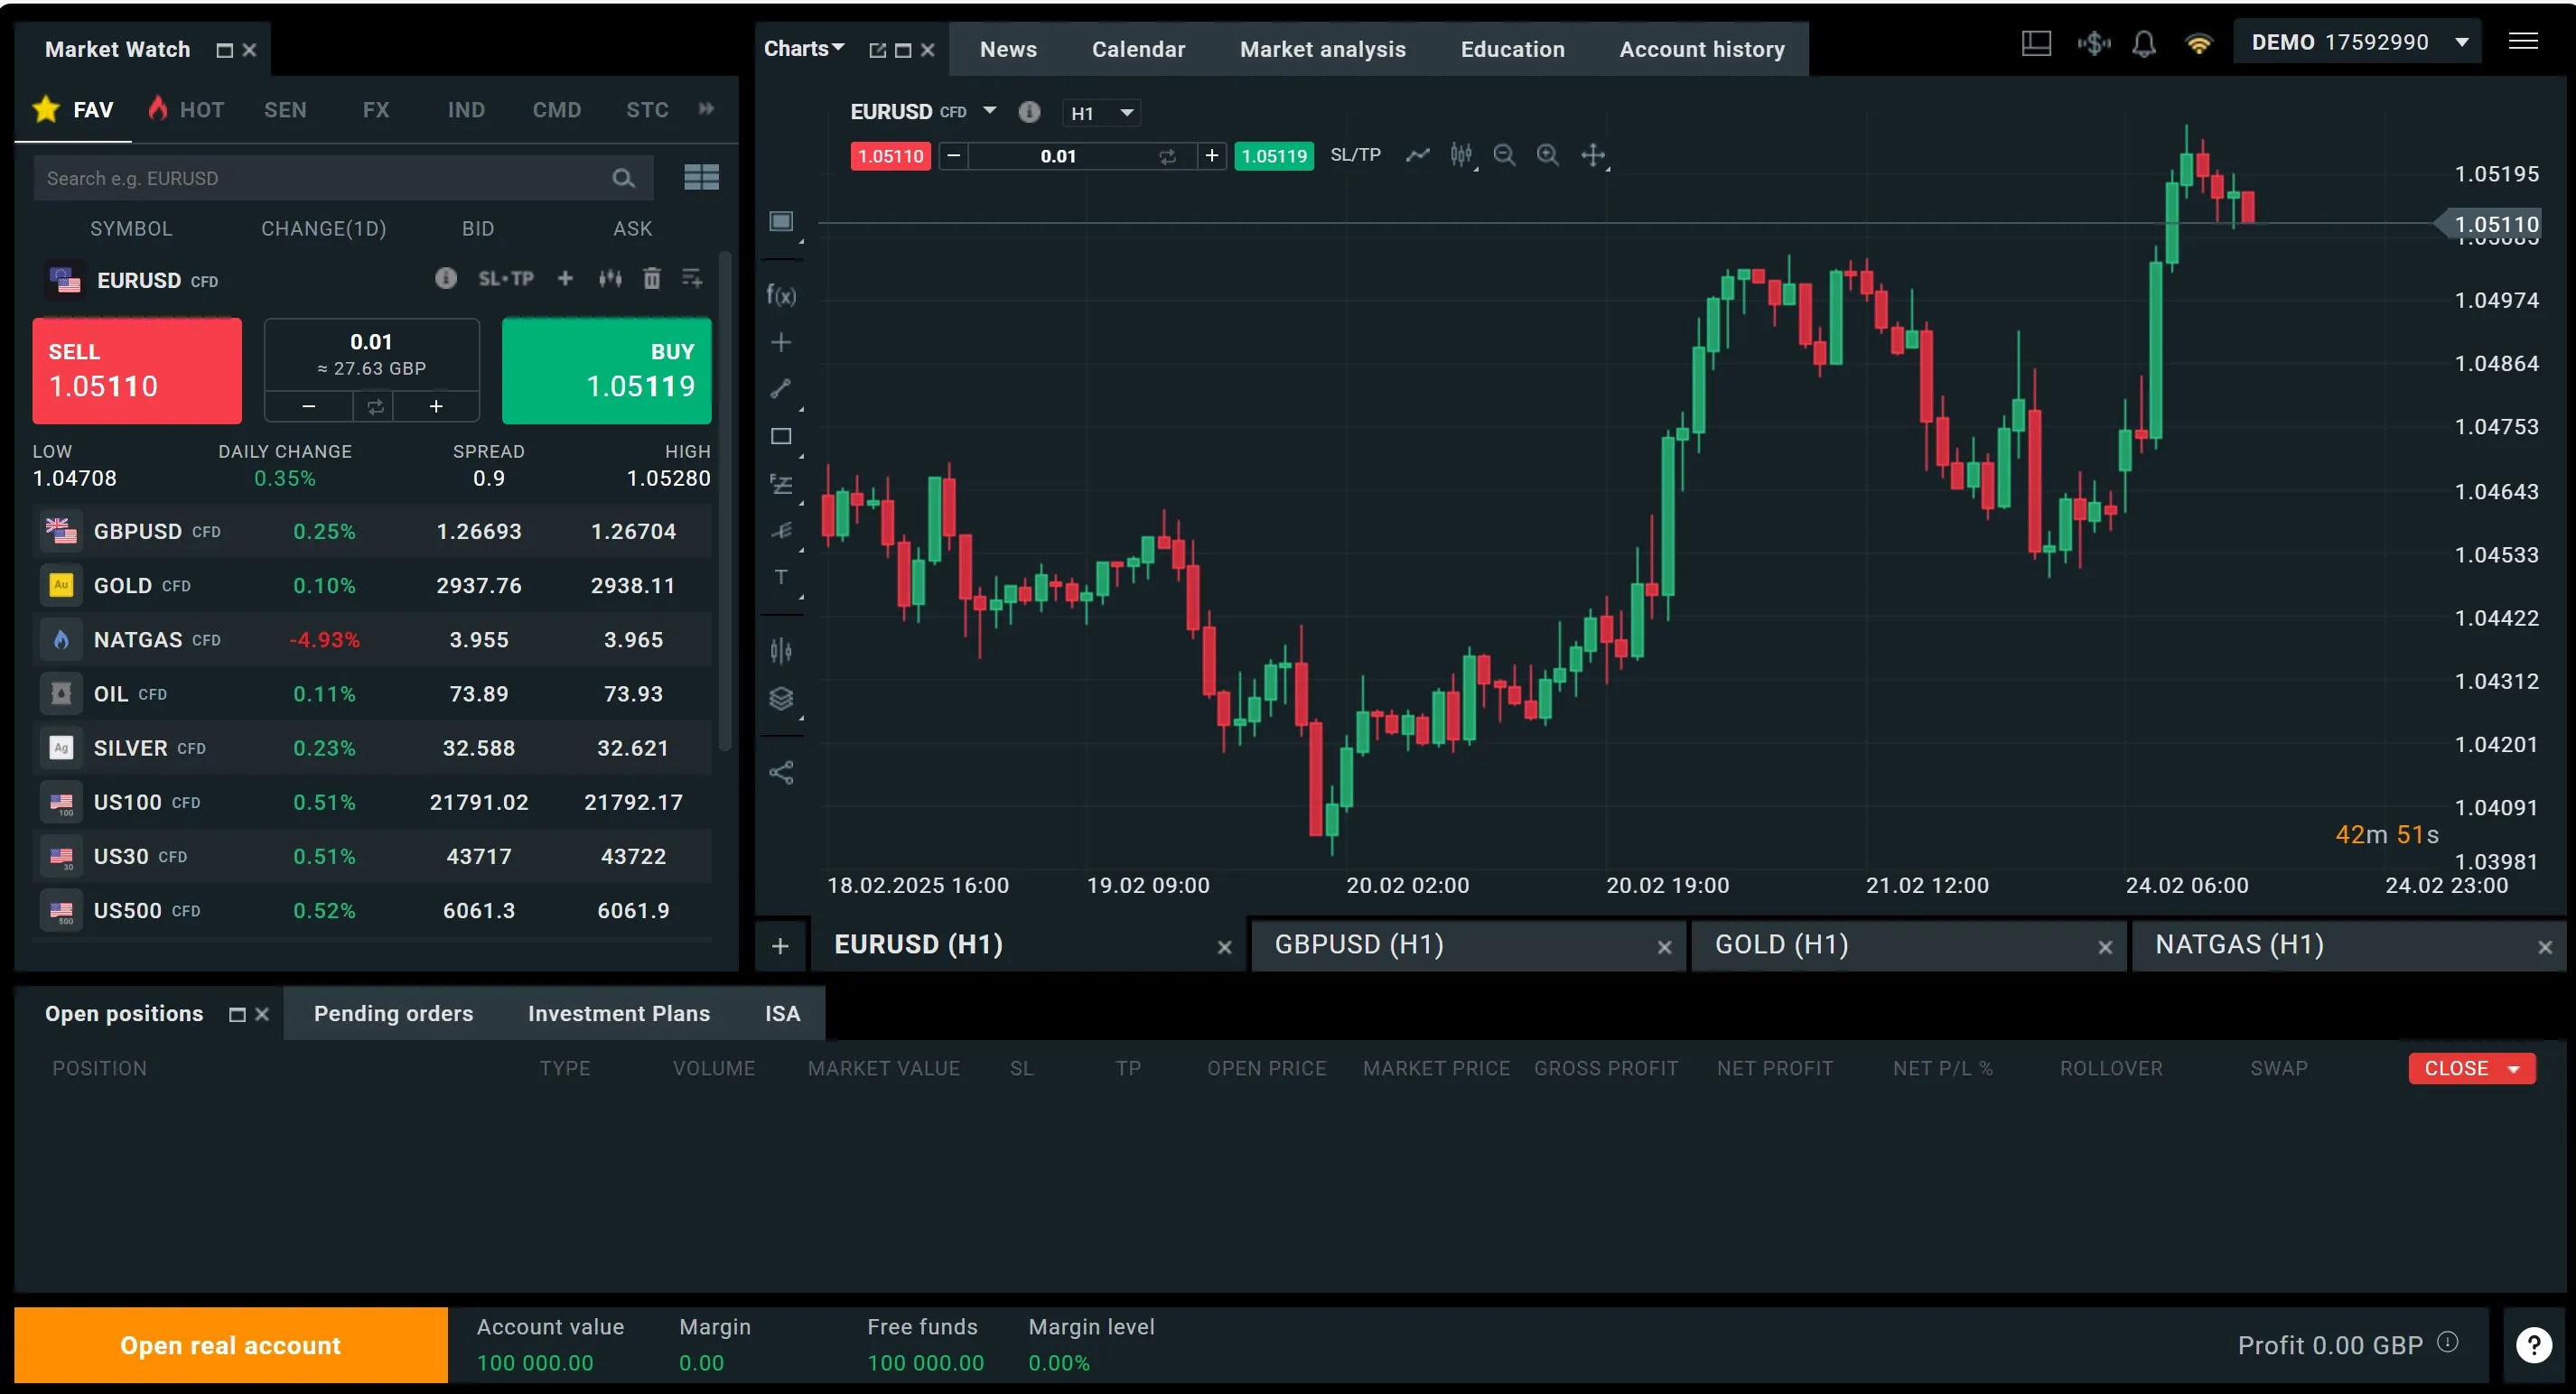Screen dimensions: 2576x1394
Task: Click the BUY 1.05119 button
Action: coord(606,371)
